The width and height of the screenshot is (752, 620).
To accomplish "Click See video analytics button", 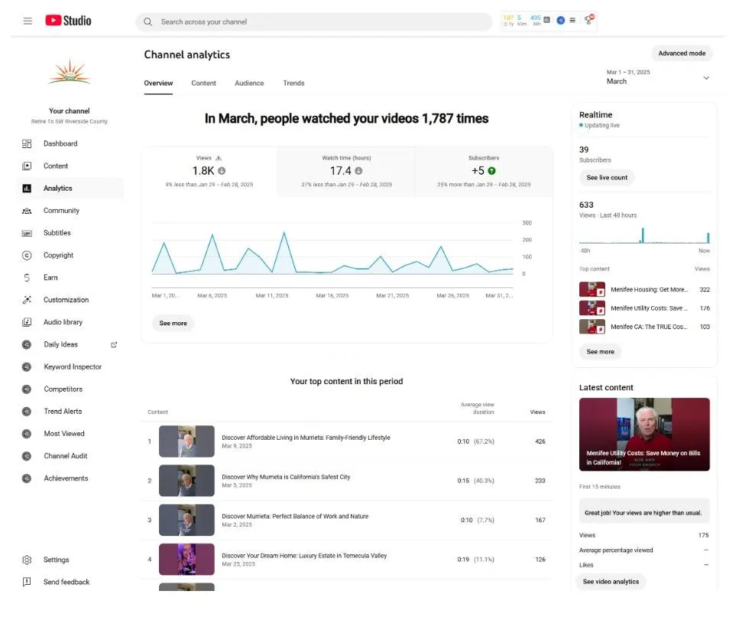I will [611, 582].
